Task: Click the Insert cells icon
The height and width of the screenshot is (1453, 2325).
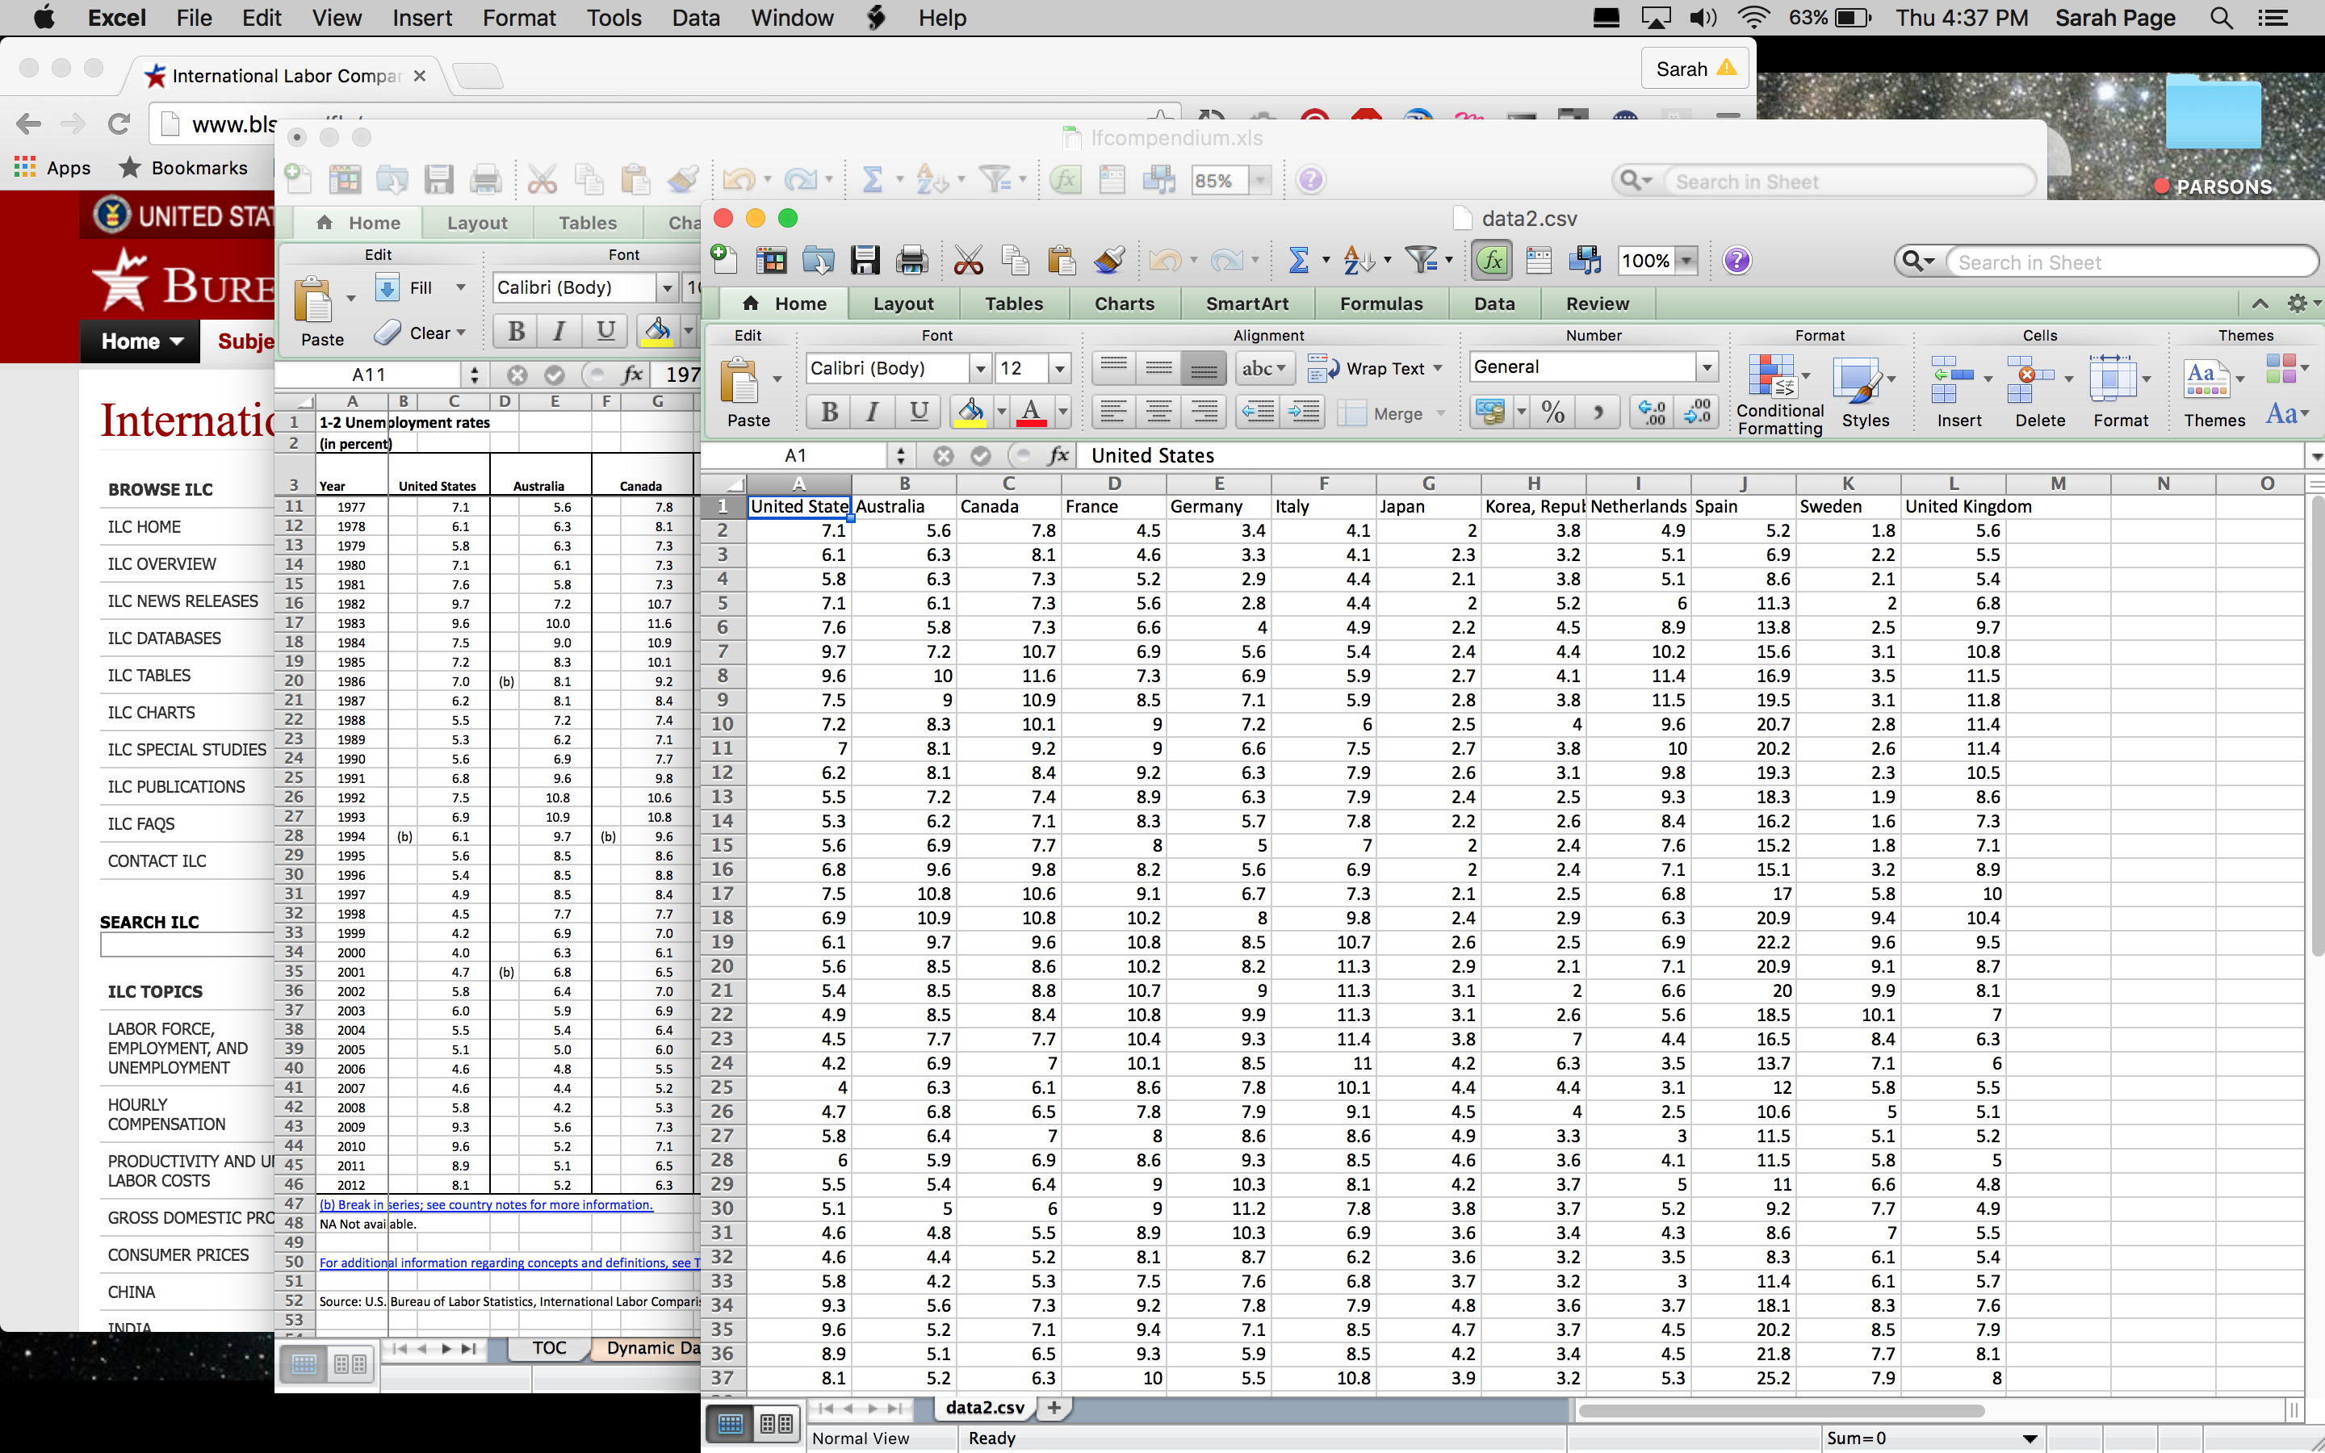Action: click(x=1952, y=379)
